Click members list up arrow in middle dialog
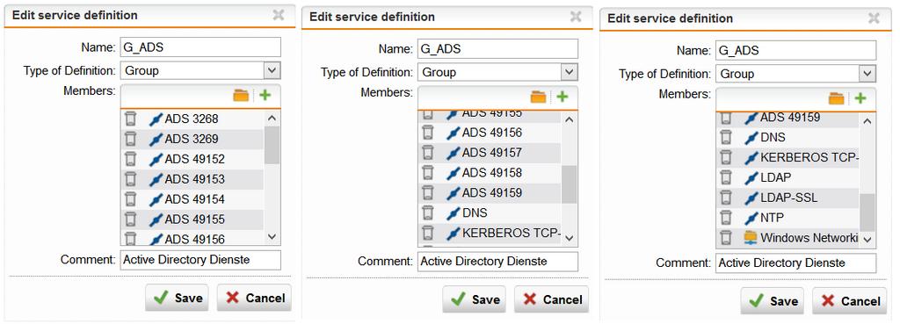Image resolution: width=900 pixels, height=324 pixels. pos(570,120)
